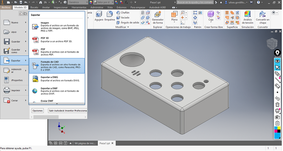Select the arrow pointer tool on side toolbar

pyautogui.click(x=278, y=67)
